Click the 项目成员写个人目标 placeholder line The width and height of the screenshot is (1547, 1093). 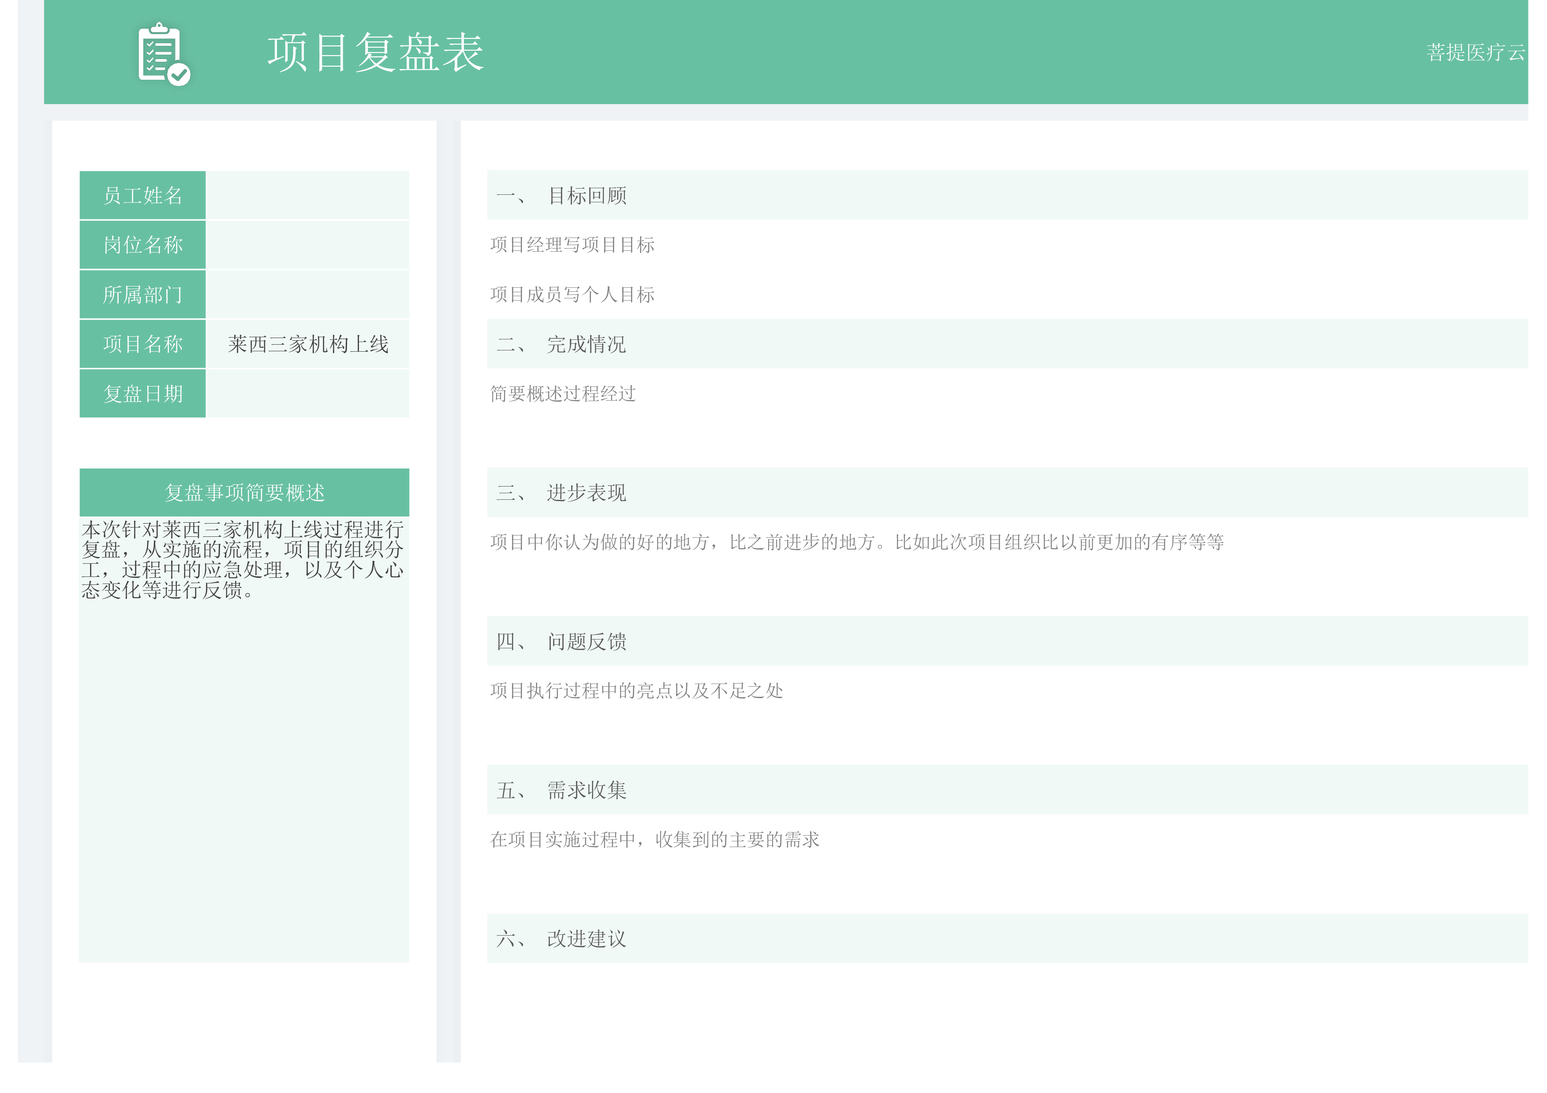(572, 295)
